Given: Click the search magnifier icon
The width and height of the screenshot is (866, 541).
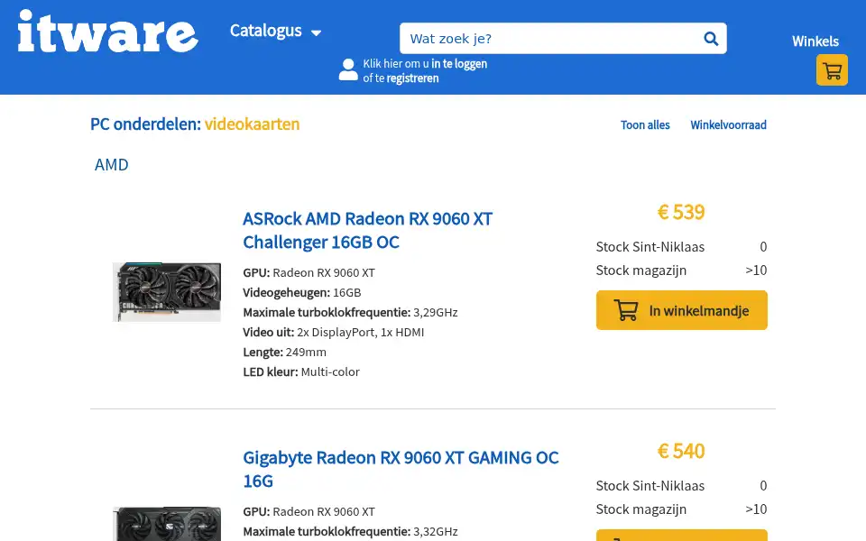Looking at the screenshot, I should point(711,39).
